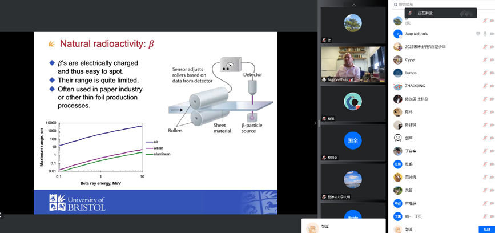
Task: Select Jaap Velthuis speaker video thumbnail
Action: 352,65
